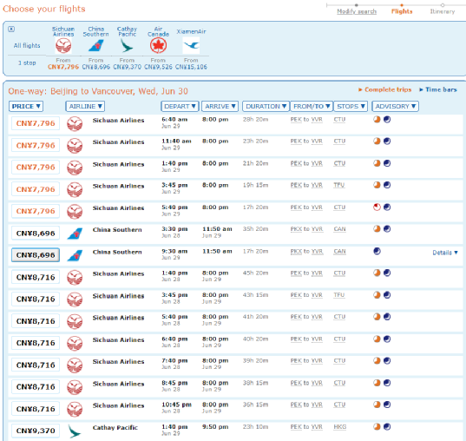Open the AIRLINE filter dropdown
466x441 pixels.
[x=85, y=106]
